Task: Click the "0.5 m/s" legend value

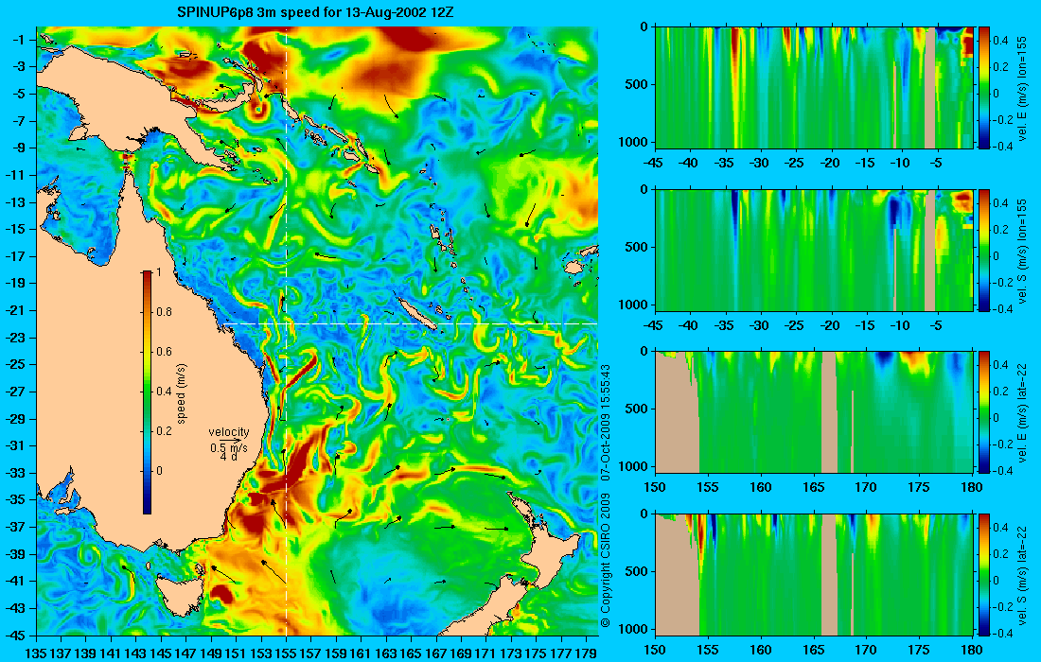Action: 229,448
